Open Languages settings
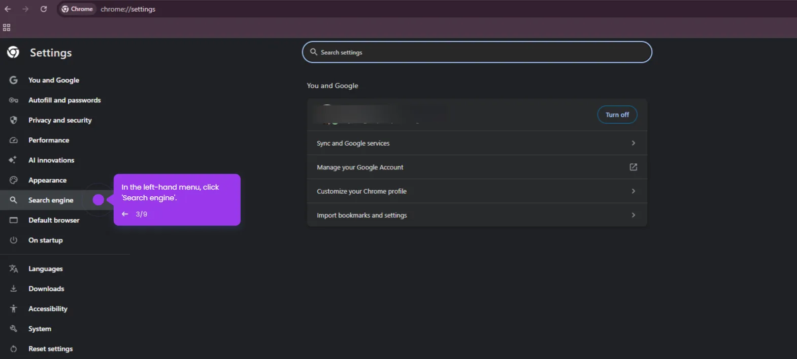The height and width of the screenshot is (359, 797). 46,269
